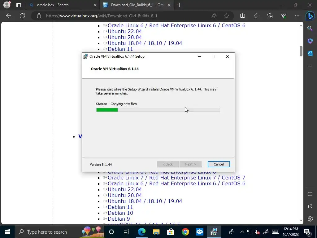Refresh the page with the reload icon
This screenshot has height=238, width=317.
(x=22, y=16)
